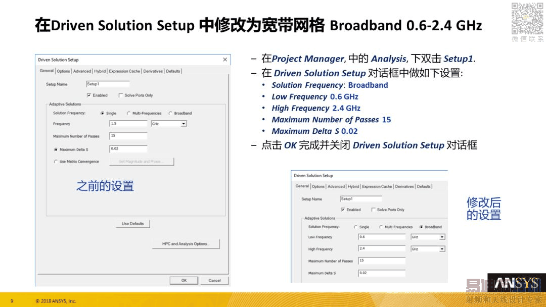This screenshot has height=307, width=546.
Task: Click Maximum Delta S field in right dialog
Action: click(382, 273)
